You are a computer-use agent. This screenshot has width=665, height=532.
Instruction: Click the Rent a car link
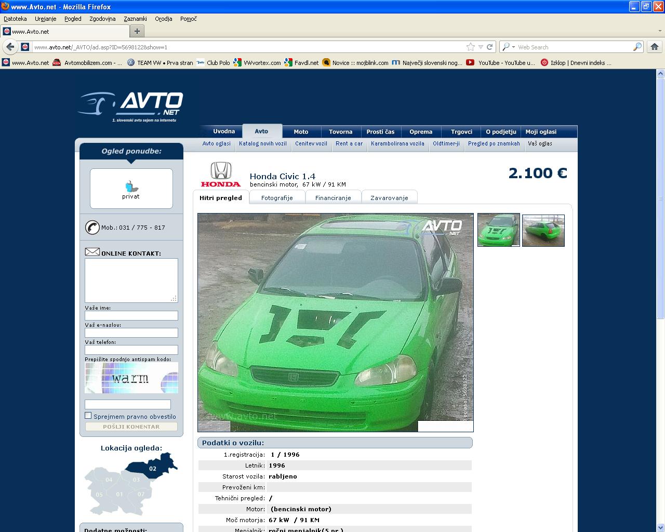tap(349, 143)
